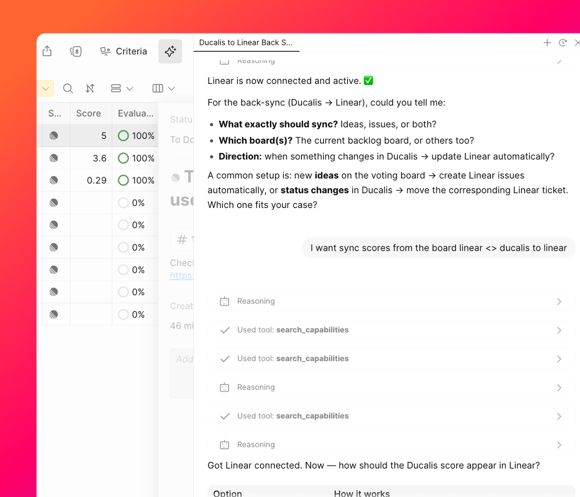Screen dimensions: 580x497
Task: Click status icon in the score 5 row
Action: 54,136
